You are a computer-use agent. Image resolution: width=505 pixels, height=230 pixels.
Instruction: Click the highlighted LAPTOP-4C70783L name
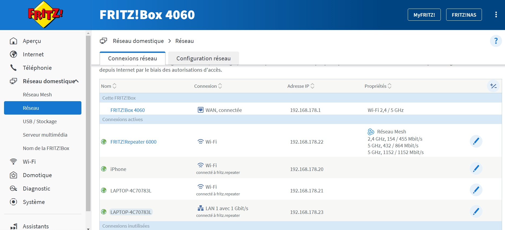131,212
